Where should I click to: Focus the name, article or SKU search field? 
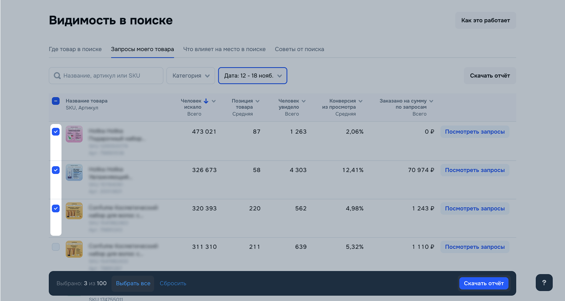[111, 76]
